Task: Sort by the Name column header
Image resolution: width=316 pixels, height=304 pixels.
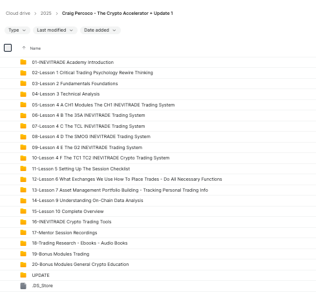Action: click(36, 48)
